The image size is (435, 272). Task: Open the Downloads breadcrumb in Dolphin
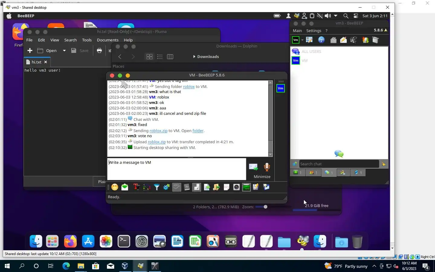coord(208,57)
